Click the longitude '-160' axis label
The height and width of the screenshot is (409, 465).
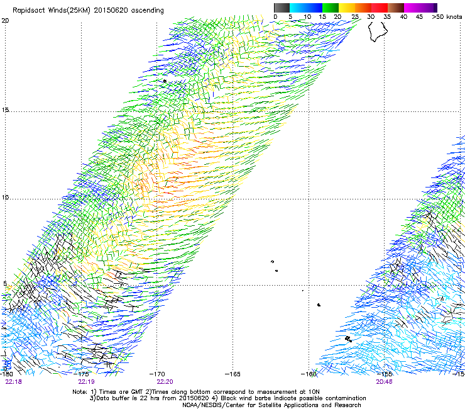click(309, 374)
